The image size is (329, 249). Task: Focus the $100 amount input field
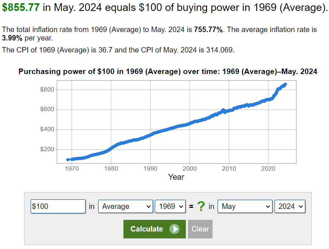coord(58,206)
